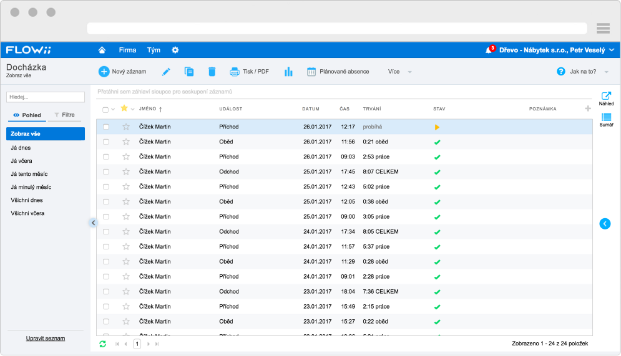Go to home via house icon

click(x=102, y=51)
